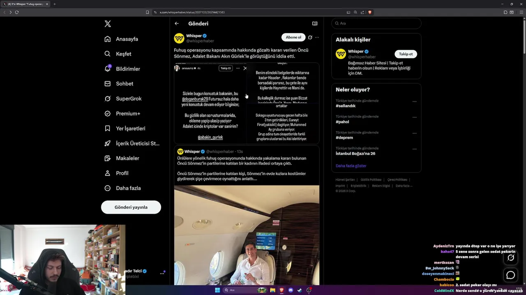The image size is (526, 295).
Task: Open Çerez Politikası footer link
Action: [x=397, y=180]
